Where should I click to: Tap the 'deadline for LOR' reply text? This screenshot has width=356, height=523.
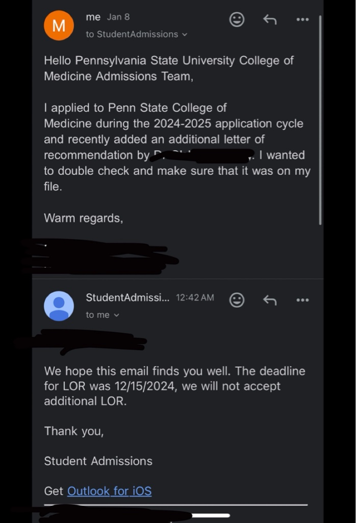click(175, 386)
